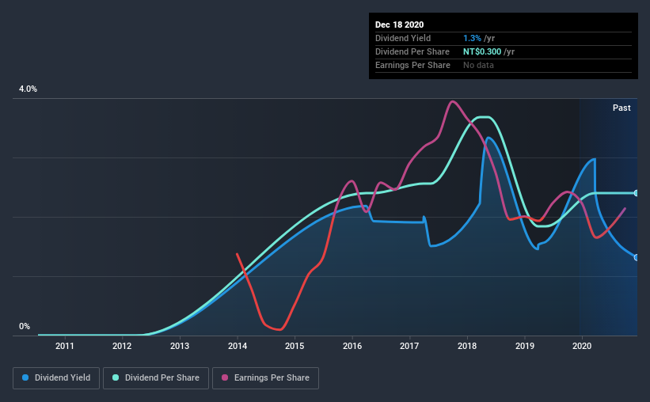Click the 4.0% y-axis label
This screenshot has width=650, height=402.
(x=28, y=89)
